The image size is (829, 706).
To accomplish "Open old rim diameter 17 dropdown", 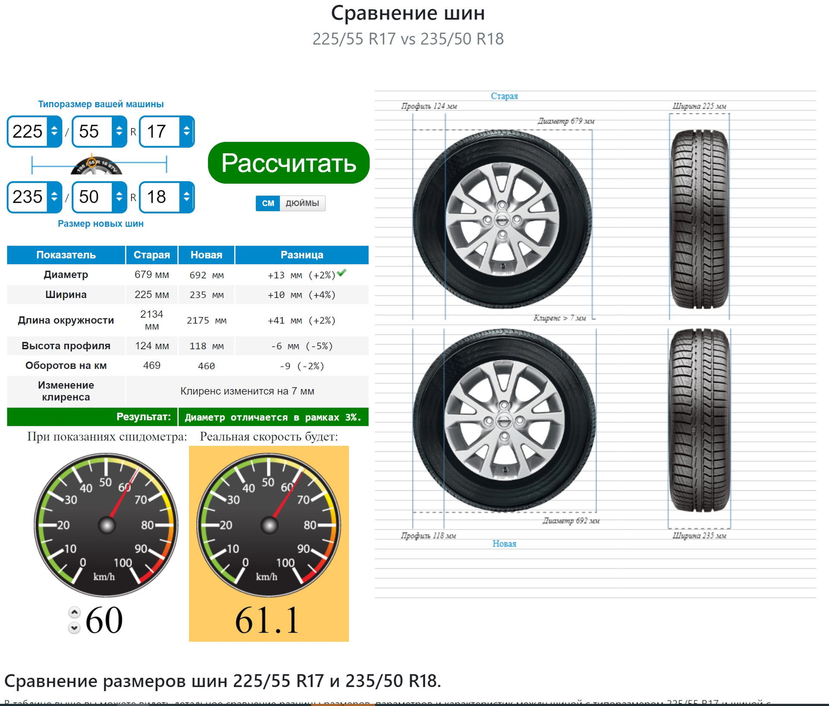I will [x=187, y=131].
